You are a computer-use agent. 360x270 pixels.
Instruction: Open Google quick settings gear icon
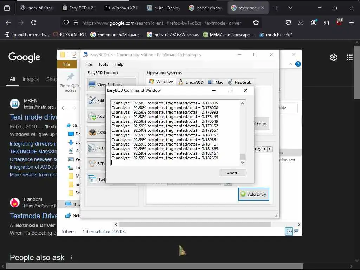333,57
